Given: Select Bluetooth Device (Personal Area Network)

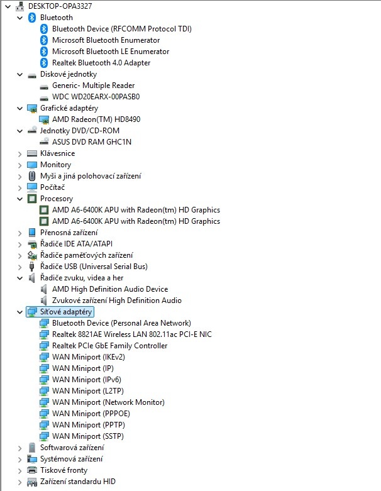Looking at the screenshot, I should [121, 323].
